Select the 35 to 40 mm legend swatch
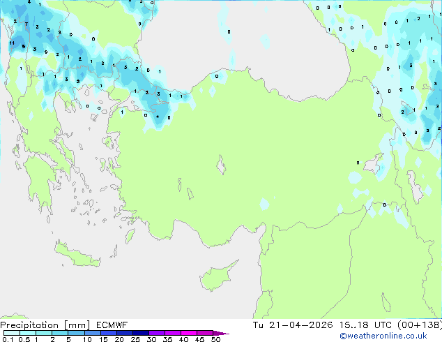Image resolution: width=442 pixels, height=342 pixels. coord(172,333)
